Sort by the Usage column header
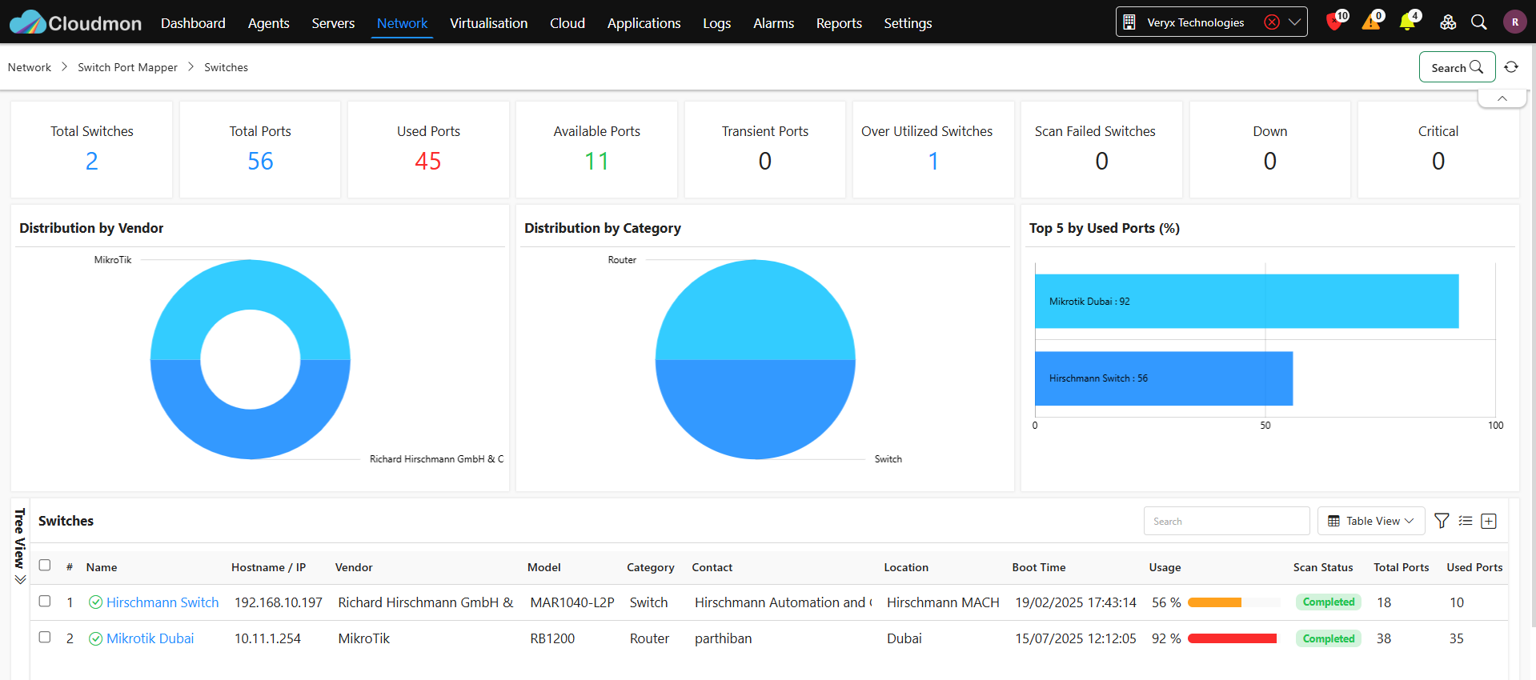This screenshot has height=680, width=1536. coord(1165,567)
